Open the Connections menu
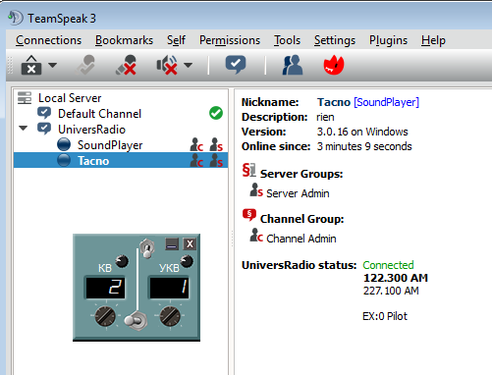The height and width of the screenshot is (375, 492). tap(48, 40)
